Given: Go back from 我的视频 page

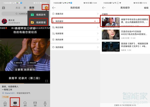Looking at the screenshot, I should [x=54, y=8].
